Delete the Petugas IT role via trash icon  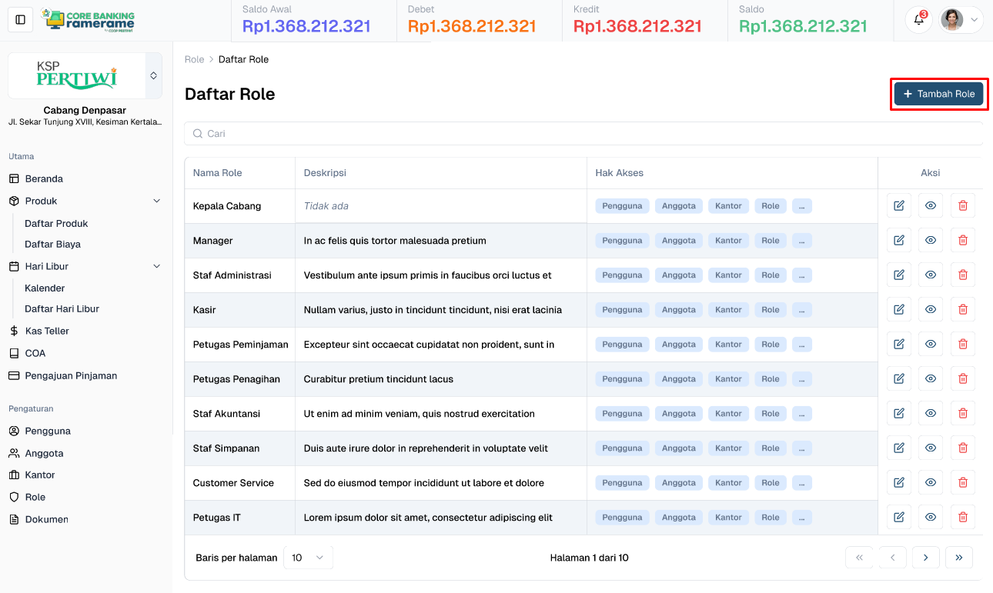coord(962,517)
